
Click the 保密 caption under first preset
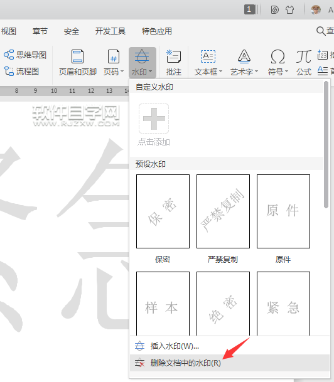pyautogui.click(x=163, y=259)
